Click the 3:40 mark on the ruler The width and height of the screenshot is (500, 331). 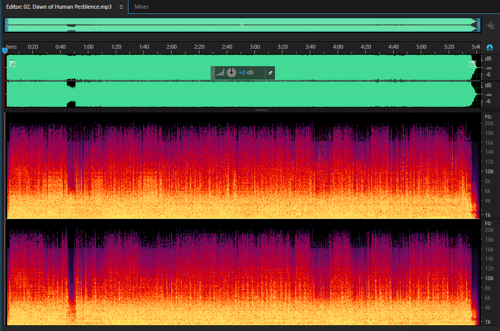(310, 47)
